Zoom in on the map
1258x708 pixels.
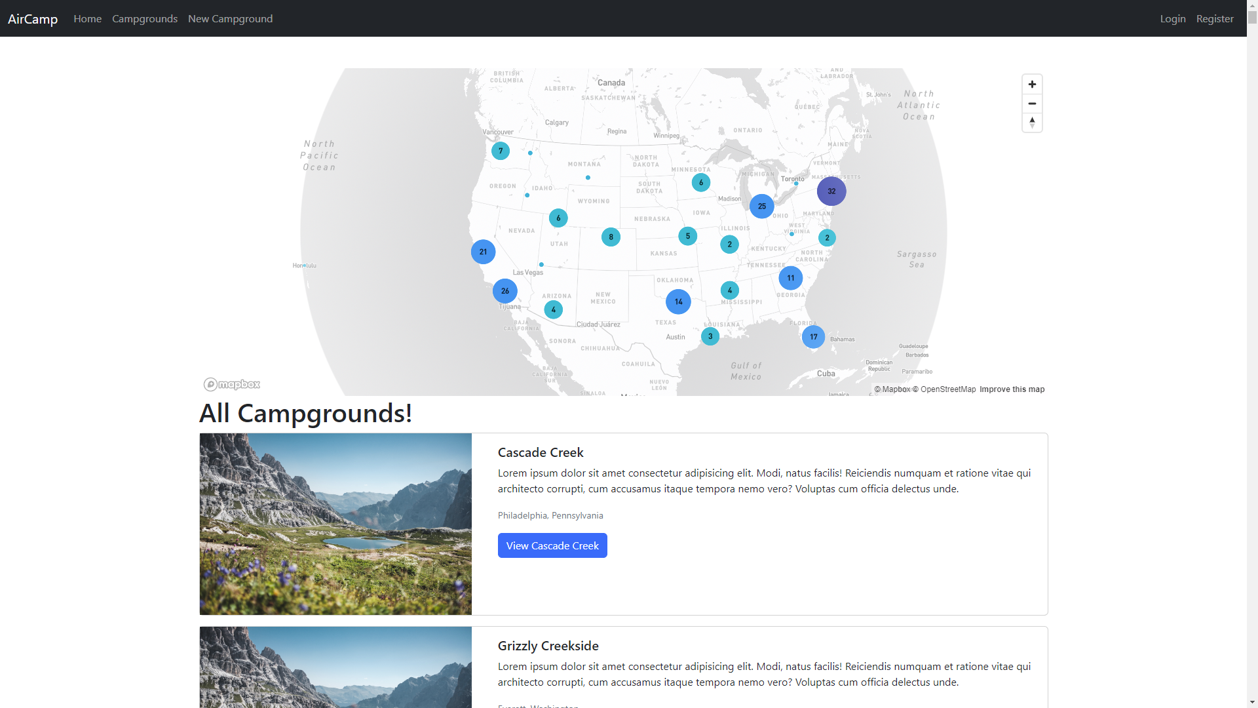tap(1032, 85)
